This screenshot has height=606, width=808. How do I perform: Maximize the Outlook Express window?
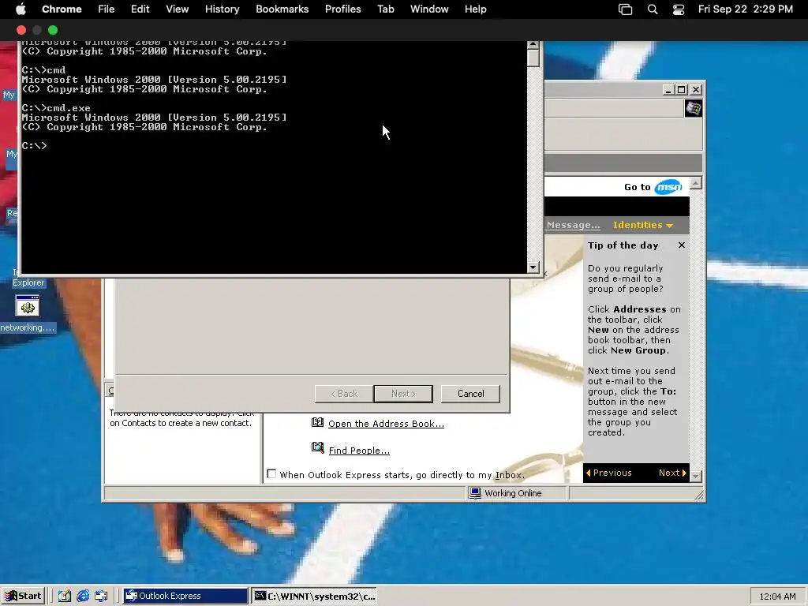(x=681, y=90)
